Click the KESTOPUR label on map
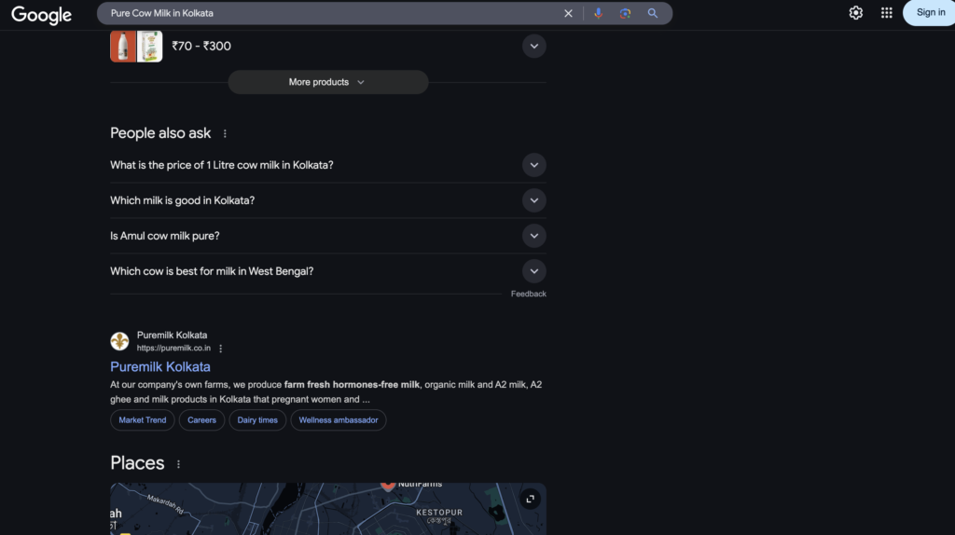955x535 pixels. pos(439,513)
